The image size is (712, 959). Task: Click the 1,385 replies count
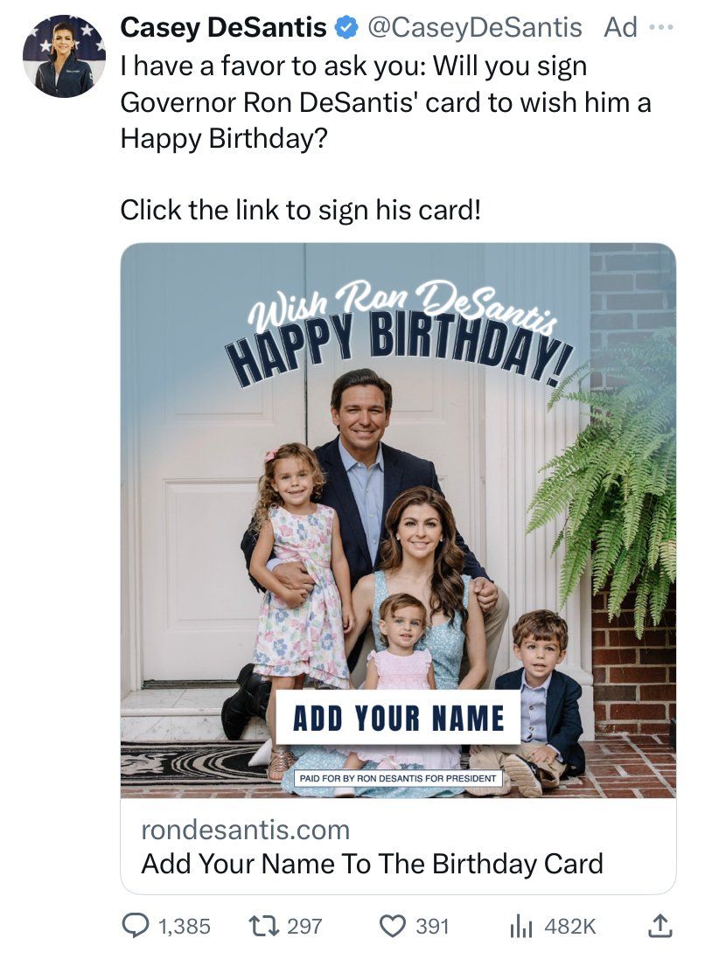(184, 926)
